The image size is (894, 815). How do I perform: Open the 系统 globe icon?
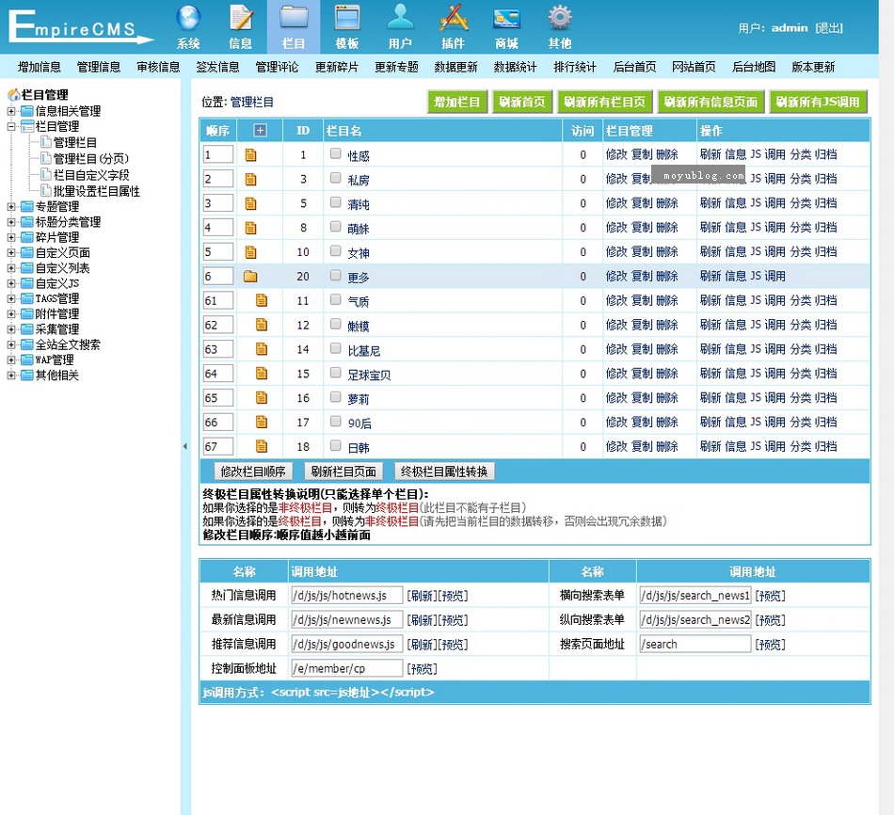pos(188,18)
